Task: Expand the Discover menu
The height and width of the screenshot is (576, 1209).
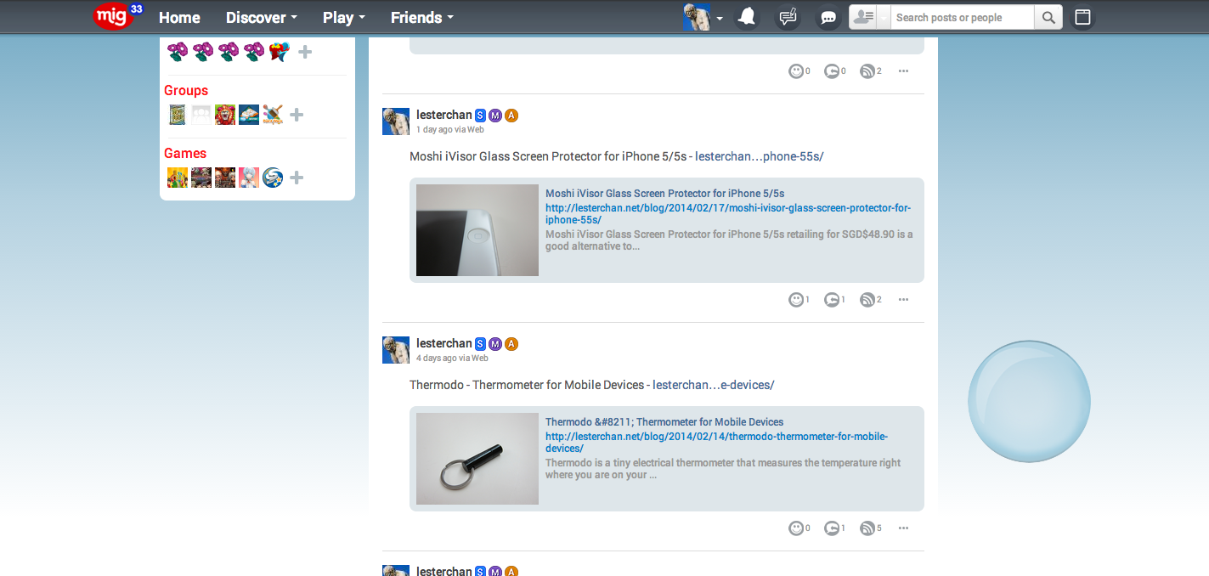Action: coord(262,17)
